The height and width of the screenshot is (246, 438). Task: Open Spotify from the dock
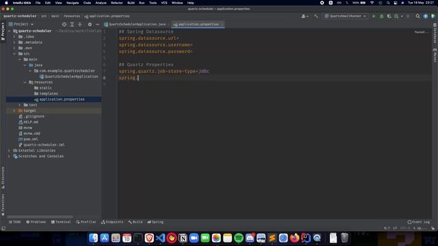tap(239, 238)
